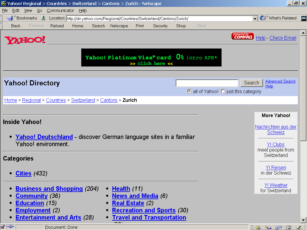Click the Netscape N throbber logo

click(304, 18)
